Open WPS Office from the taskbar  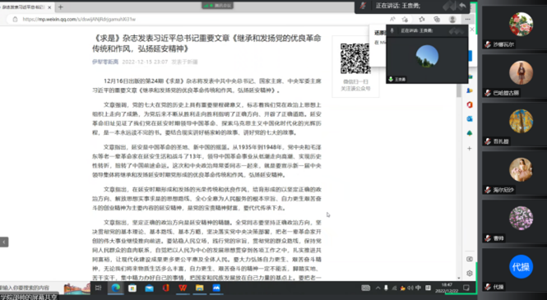click(183, 288)
